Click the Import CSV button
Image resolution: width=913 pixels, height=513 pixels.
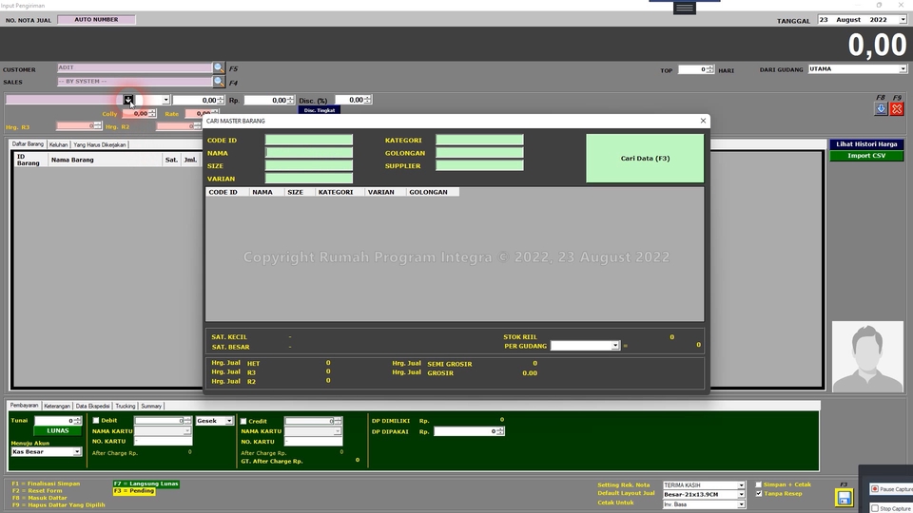pyautogui.click(x=866, y=156)
